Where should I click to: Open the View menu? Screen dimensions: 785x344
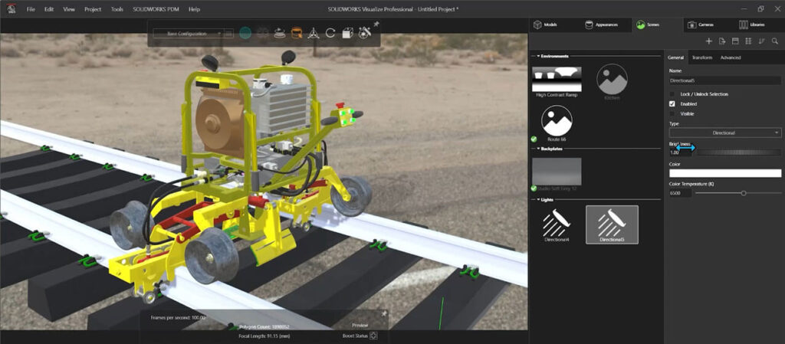click(x=69, y=9)
